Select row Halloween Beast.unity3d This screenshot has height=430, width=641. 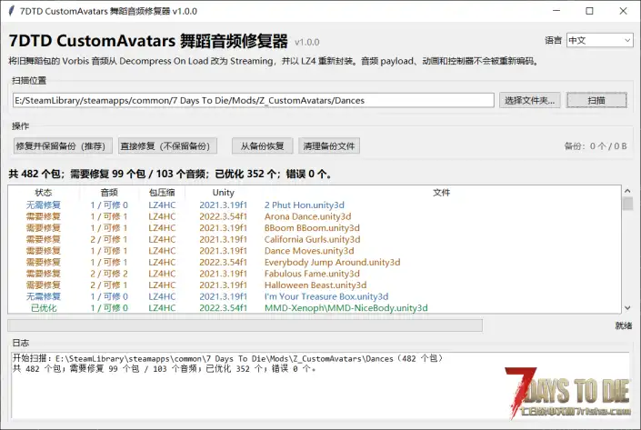point(315,285)
